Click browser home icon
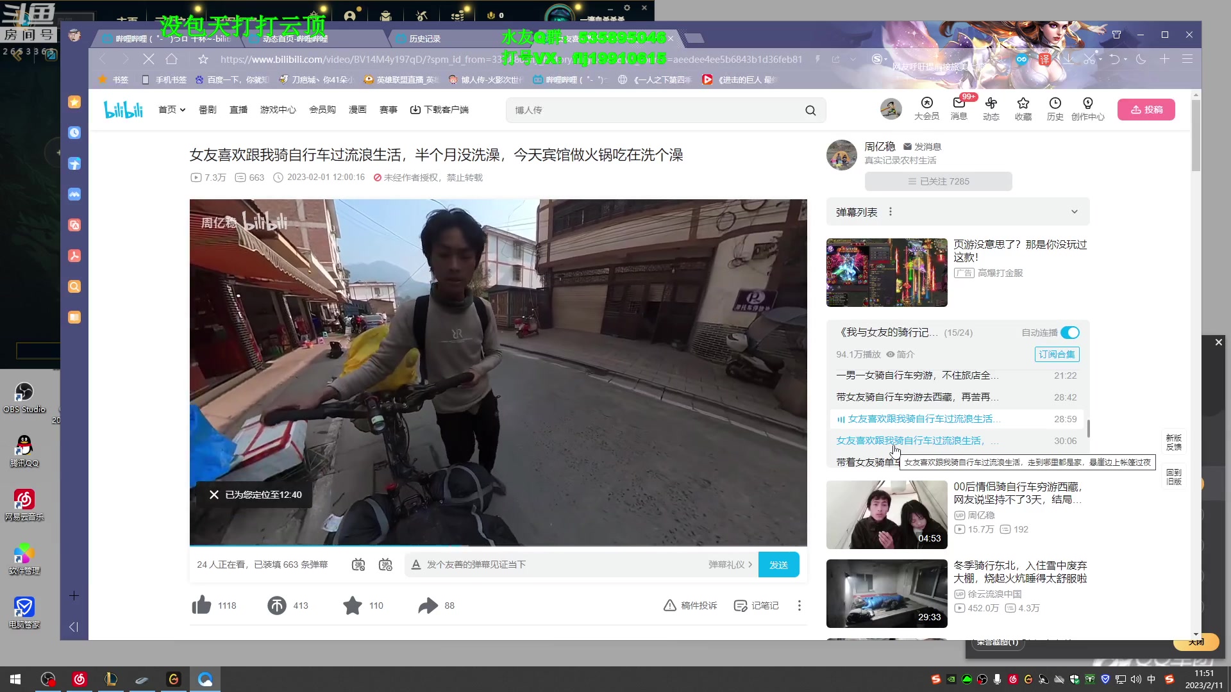This screenshot has width=1231, height=692. pyautogui.click(x=171, y=59)
